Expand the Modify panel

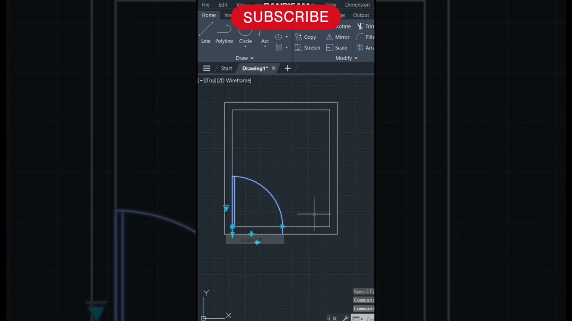(x=346, y=58)
